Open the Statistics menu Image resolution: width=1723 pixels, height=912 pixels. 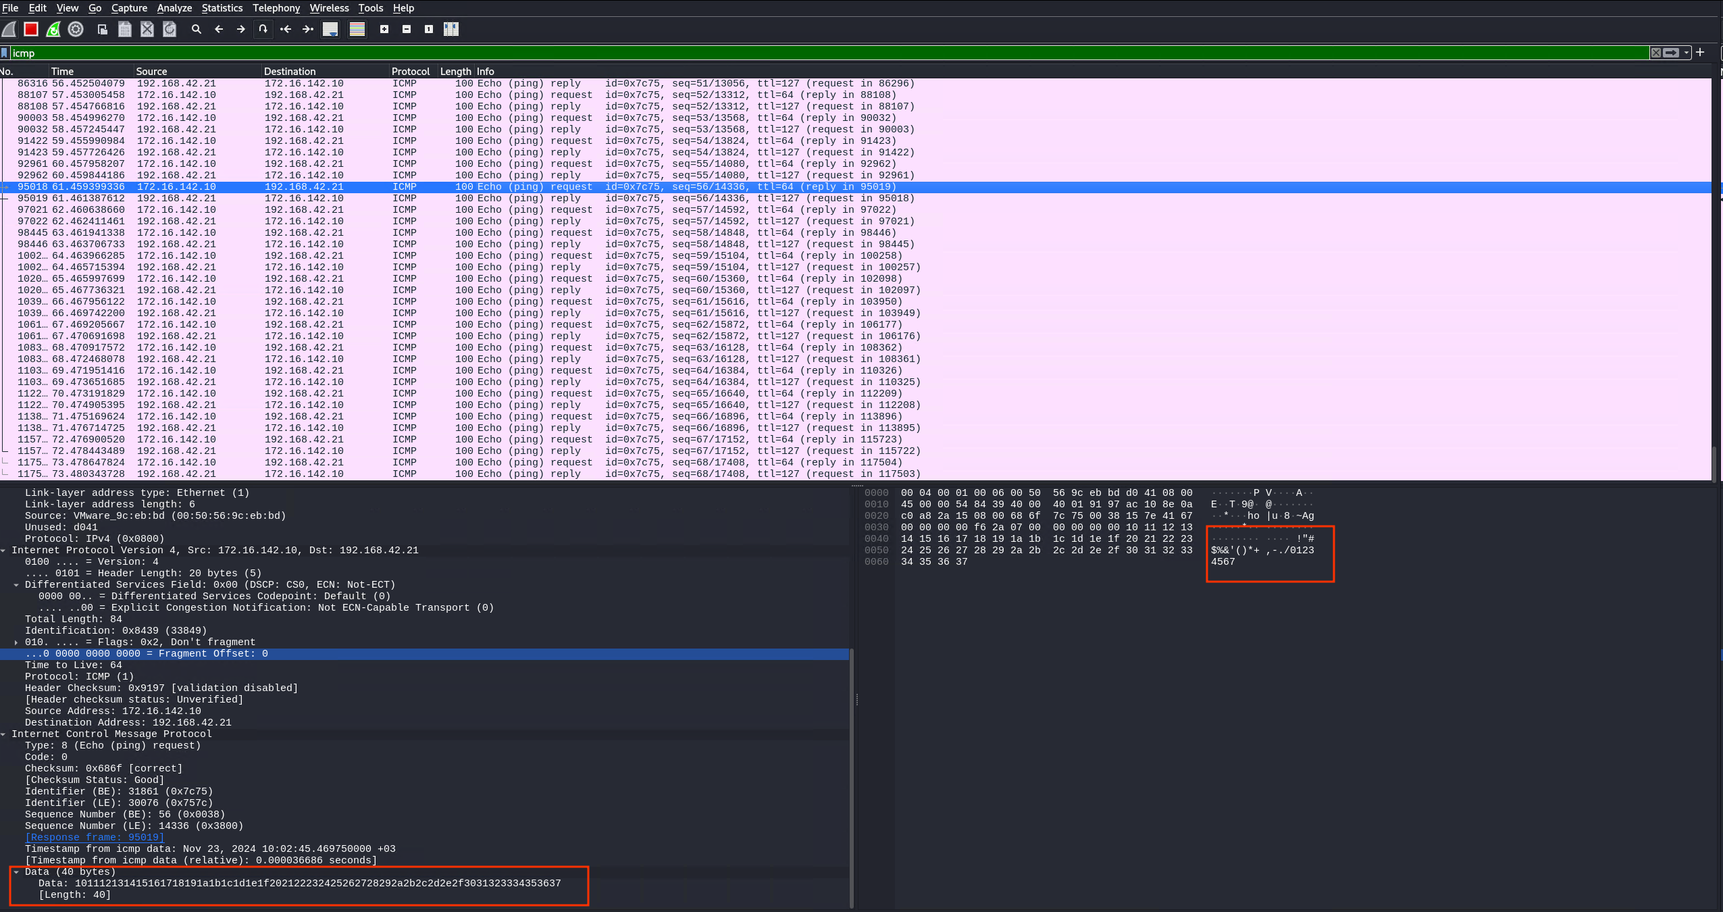click(222, 8)
